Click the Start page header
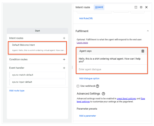The height and width of the screenshot is (126, 154). click(37, 31)
